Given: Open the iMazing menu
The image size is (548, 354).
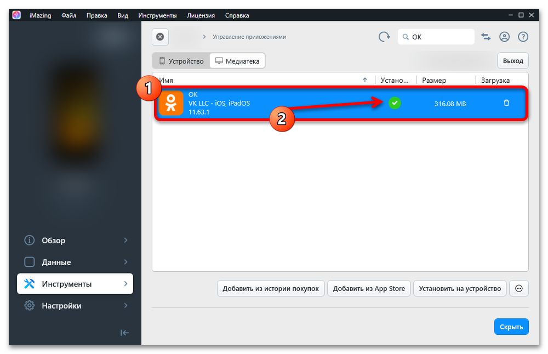Looking at the screenshot, I should [x=40, y=15].
